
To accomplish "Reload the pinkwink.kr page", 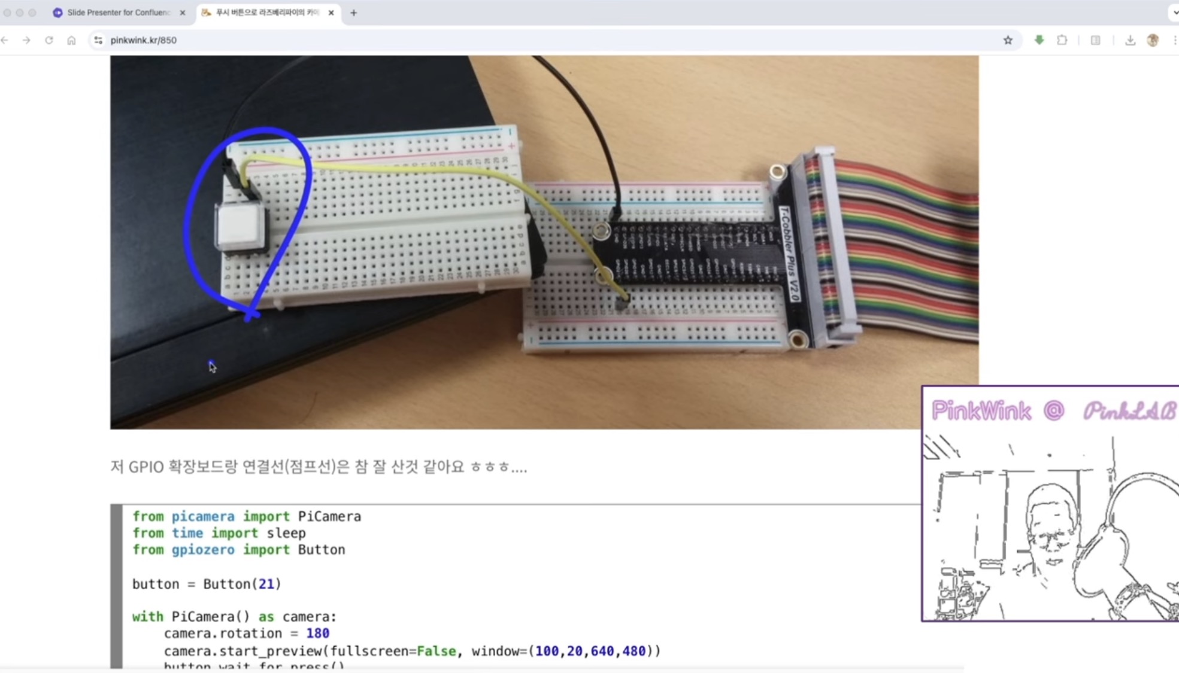I will pyautogui.click(x=49, y=40).
